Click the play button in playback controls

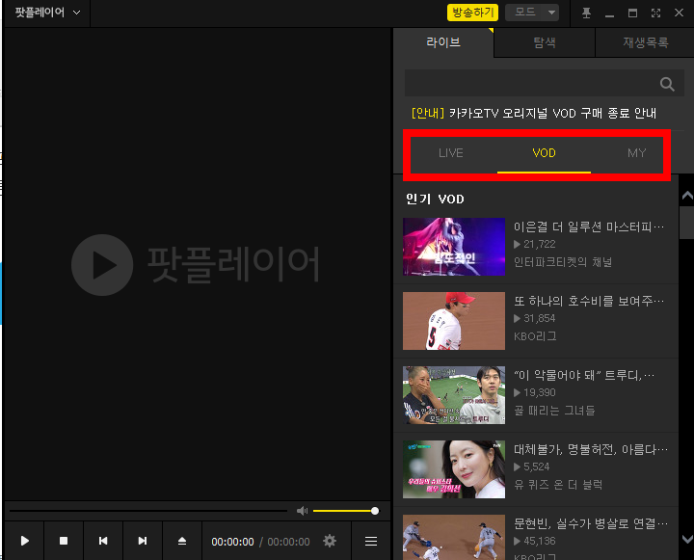[25, 541]
